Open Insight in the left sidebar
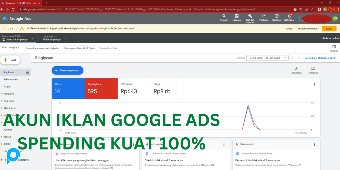Screen dimensions: 340x170 [x=7, y=87]
